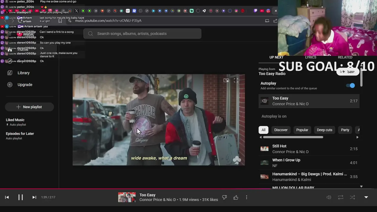377x212 pixels.
Task: Click the queue panel vertical scrollbar
Action: tap(361, 77)
